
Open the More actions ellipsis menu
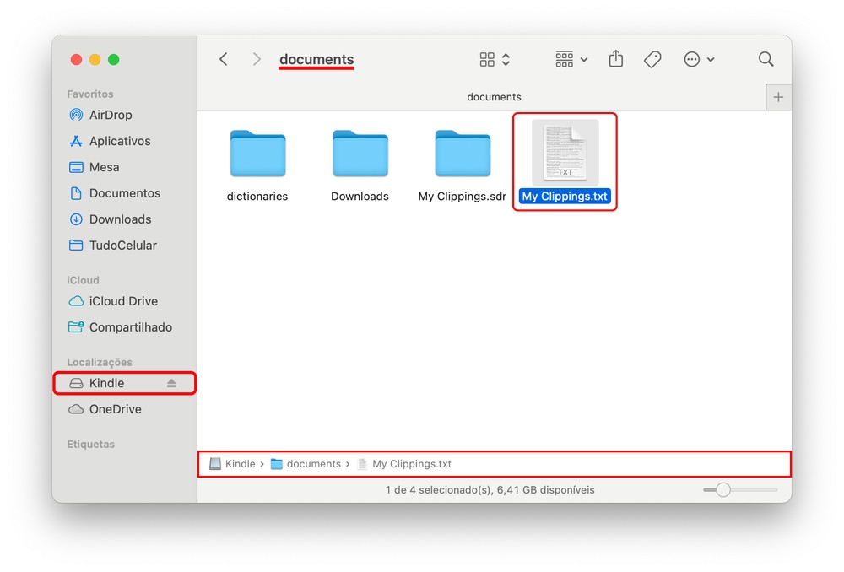[699, 59]
